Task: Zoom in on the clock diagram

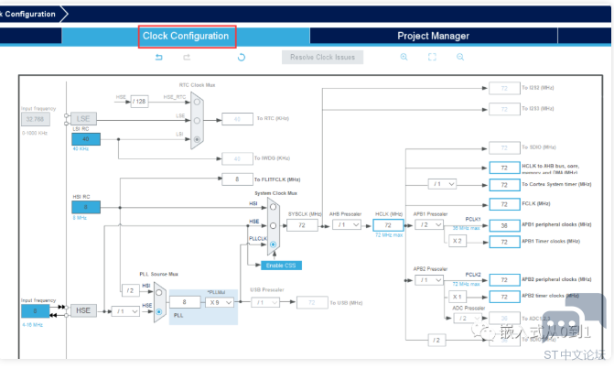Action: click(x=404, y=57)
